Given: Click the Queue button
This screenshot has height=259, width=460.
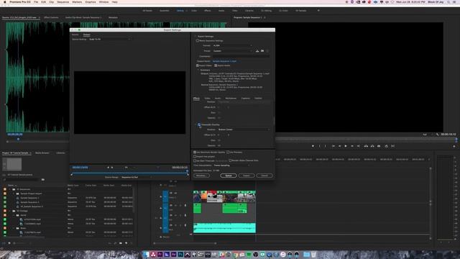Looking at the screenshot, I should click(x=229, y=176).
